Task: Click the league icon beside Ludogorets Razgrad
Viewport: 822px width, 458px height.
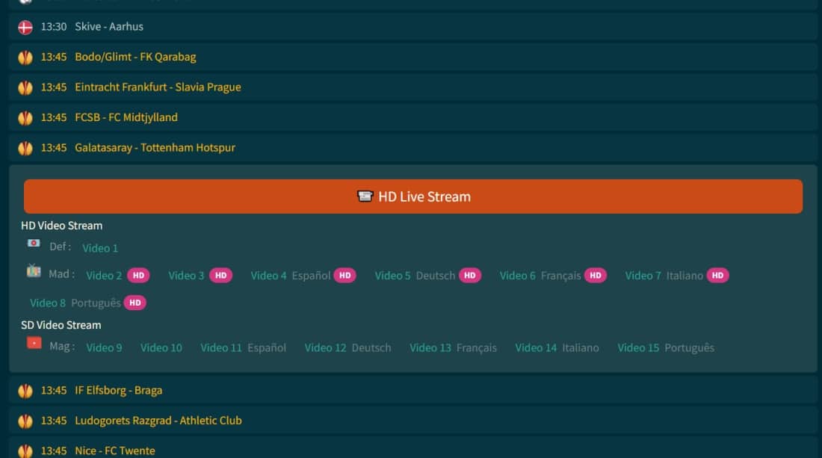Action: click(25, 421)
